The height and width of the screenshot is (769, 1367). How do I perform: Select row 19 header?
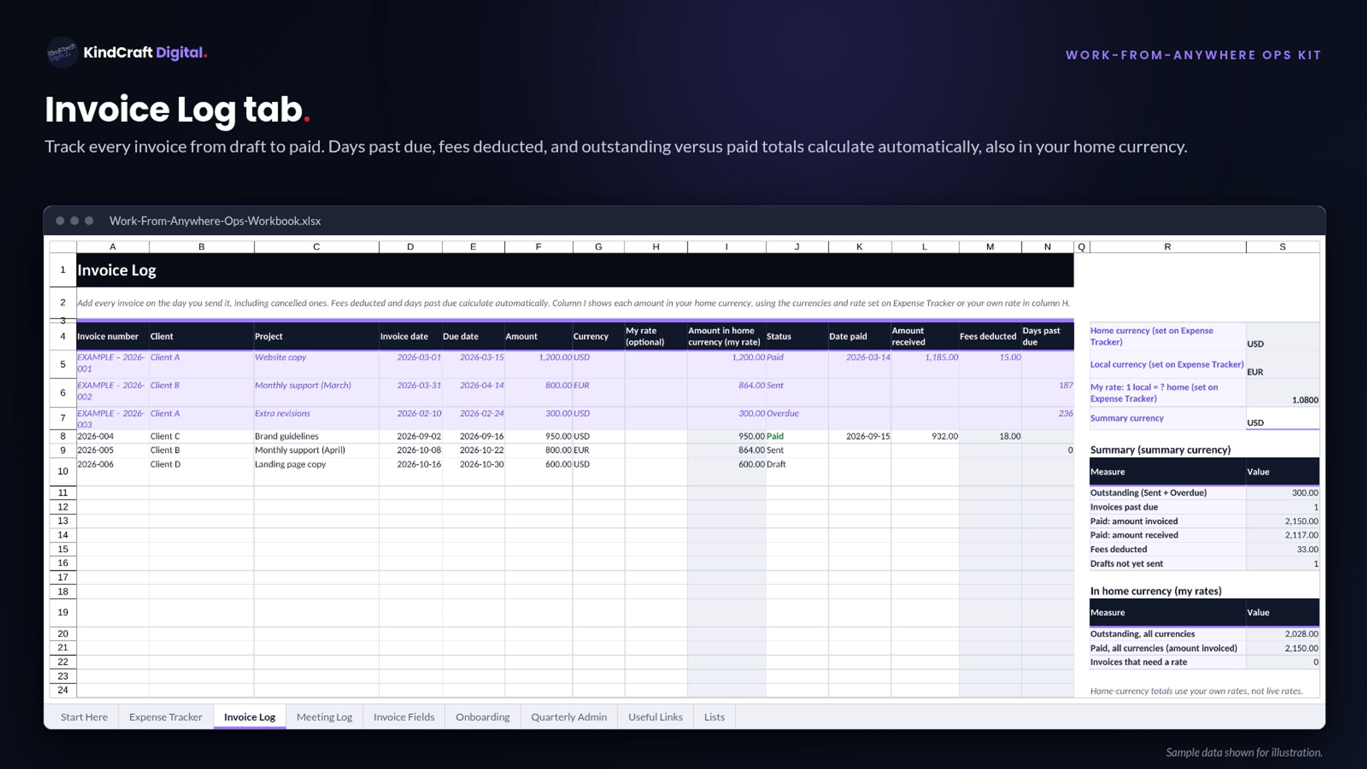point(63,613)
